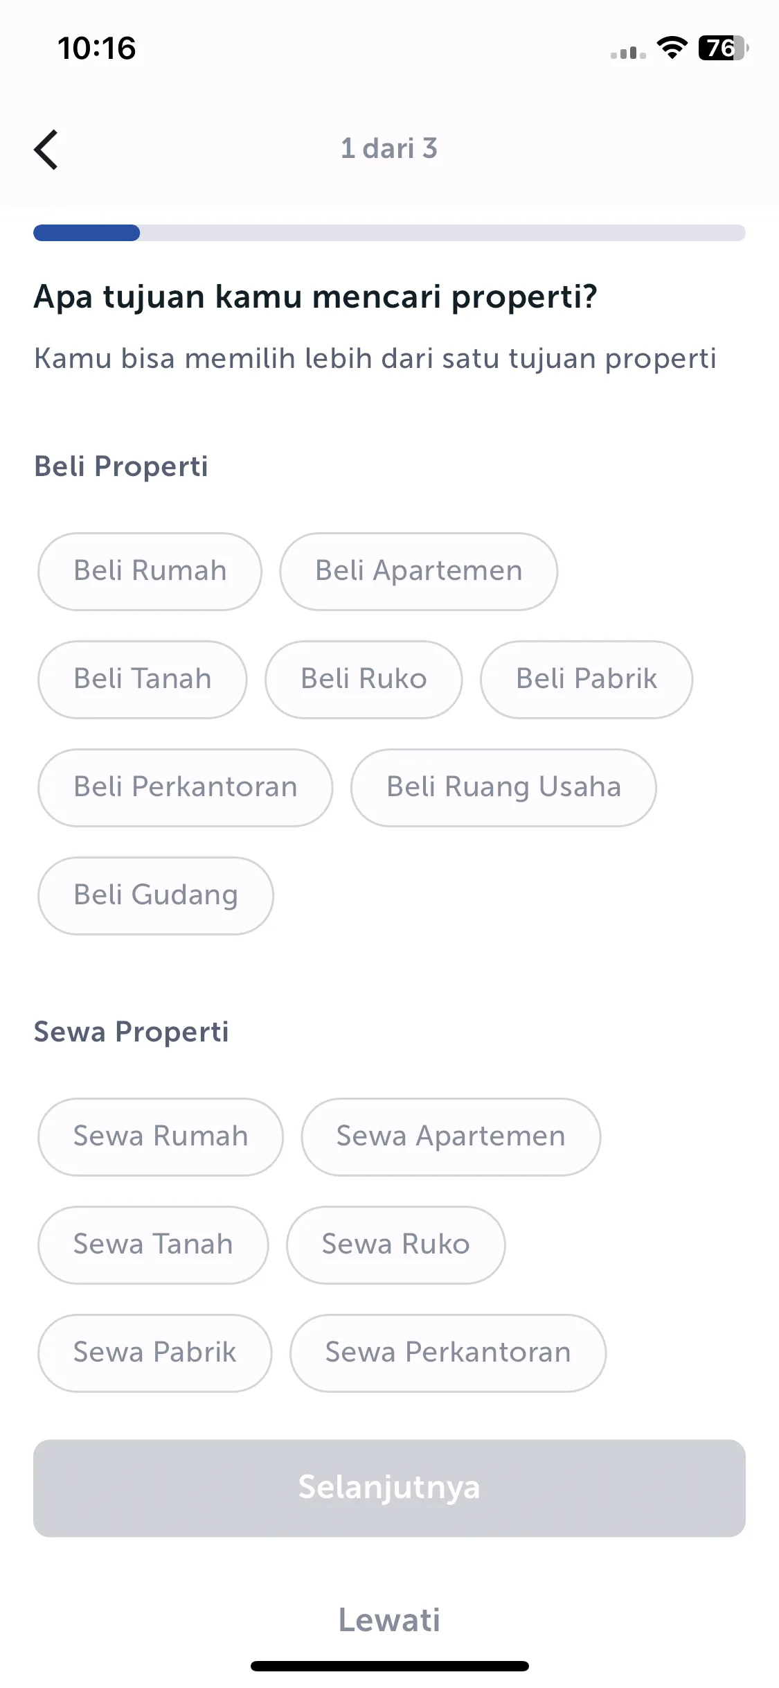Pick the Beli Perkantoran option
The width and height of the screenshot is (779, 1688).
tap(185, 787)
